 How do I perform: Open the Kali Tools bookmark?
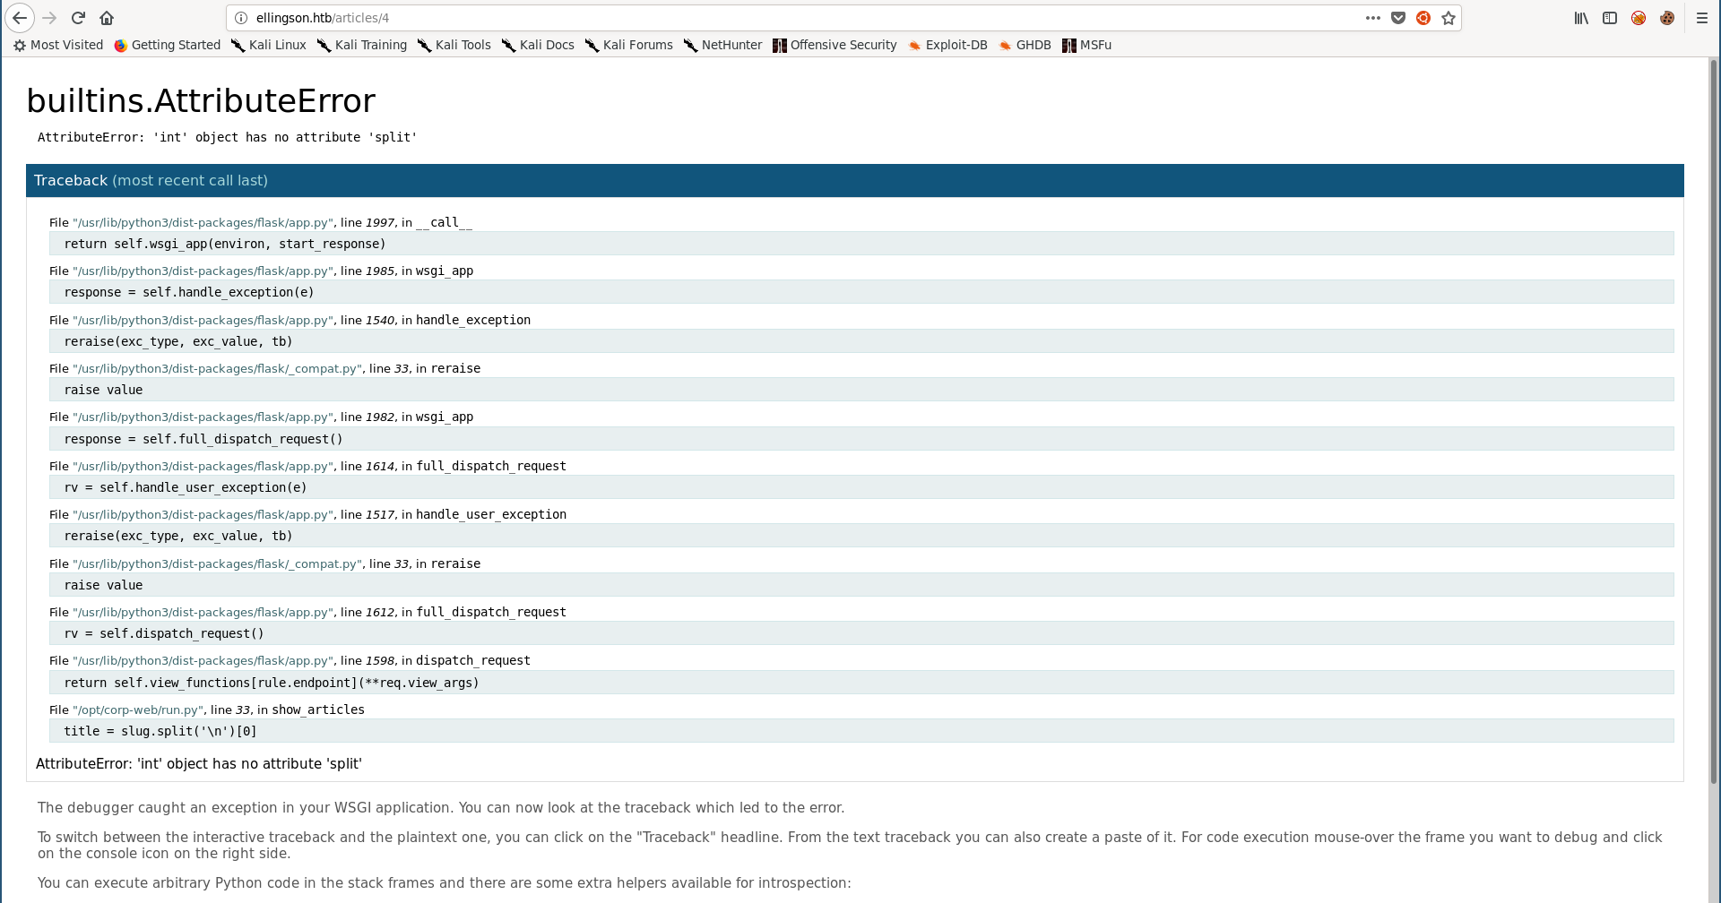tap(454, 45)
